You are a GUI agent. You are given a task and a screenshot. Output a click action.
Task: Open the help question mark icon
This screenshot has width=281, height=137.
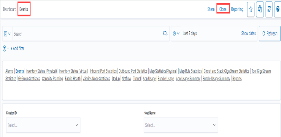(x=278, y=9)
